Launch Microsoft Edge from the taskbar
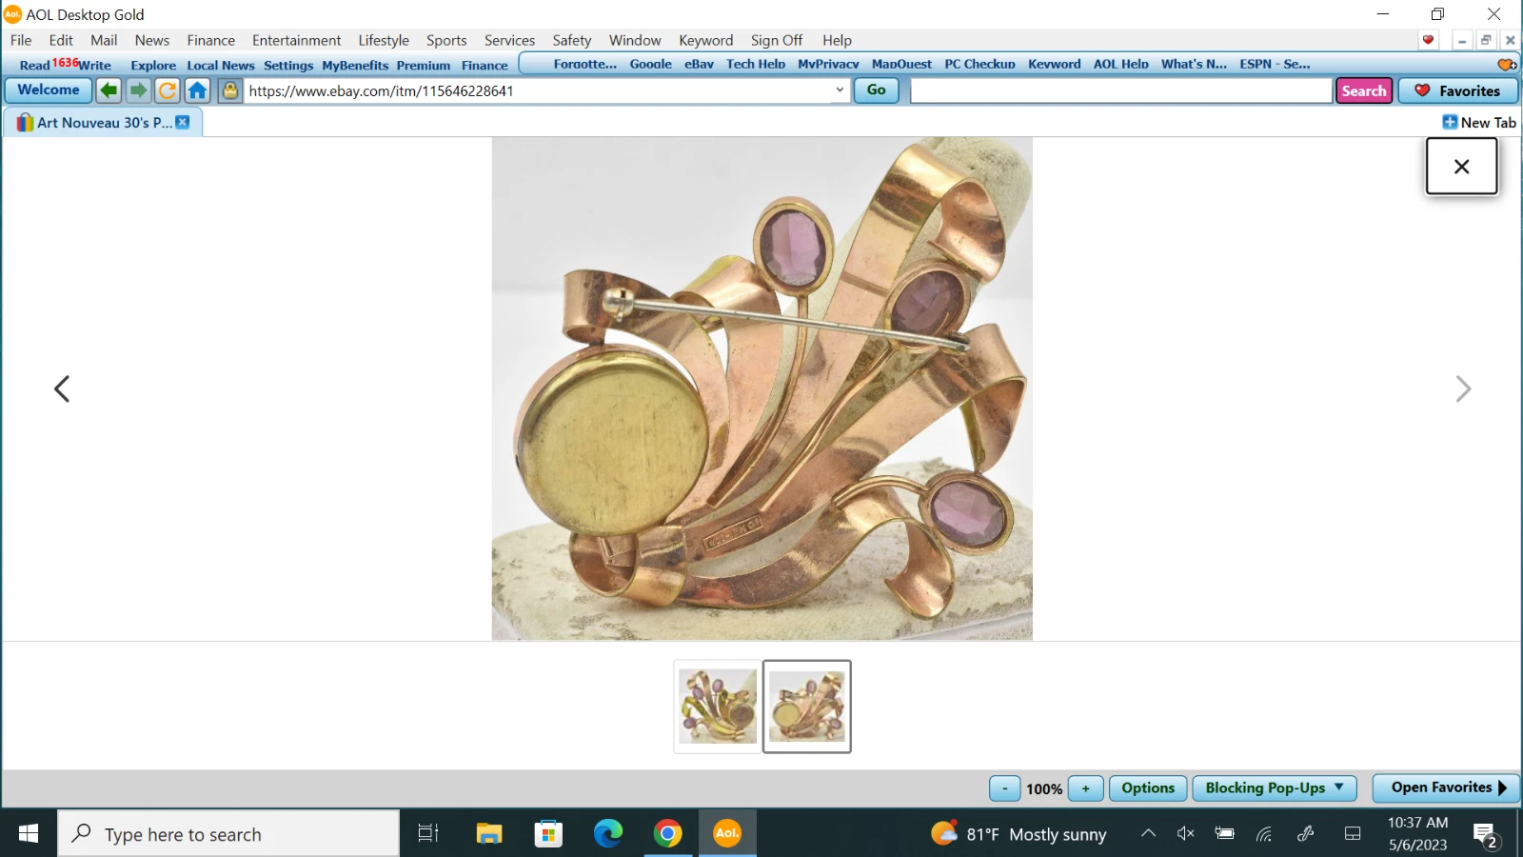Viewport: 1523px width, 857px height. [x=608, y=834]
